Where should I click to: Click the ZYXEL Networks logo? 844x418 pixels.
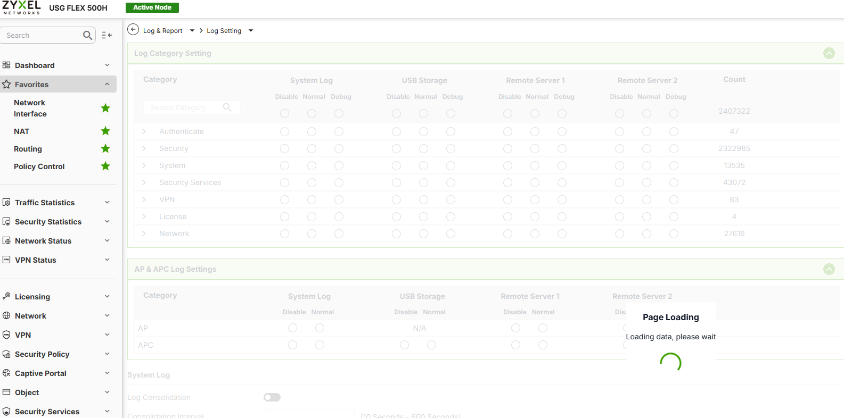(x=21, y=7)
